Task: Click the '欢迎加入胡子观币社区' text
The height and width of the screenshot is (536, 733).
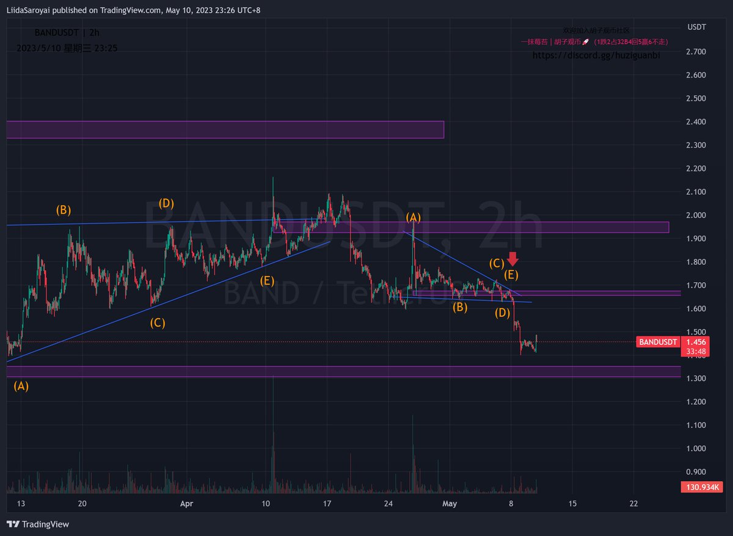Action: coord(596,30)
